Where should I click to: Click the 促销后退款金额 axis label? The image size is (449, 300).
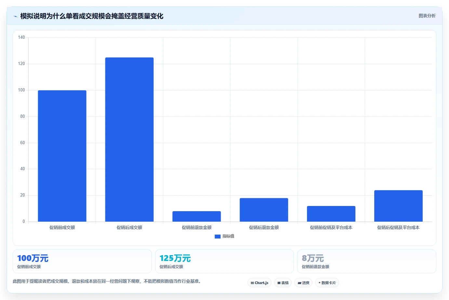click(264, 227)
